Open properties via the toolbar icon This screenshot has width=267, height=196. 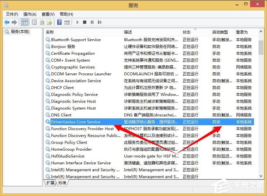[34, 22]
